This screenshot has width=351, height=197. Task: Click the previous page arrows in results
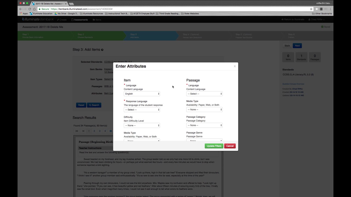(83, 131)
